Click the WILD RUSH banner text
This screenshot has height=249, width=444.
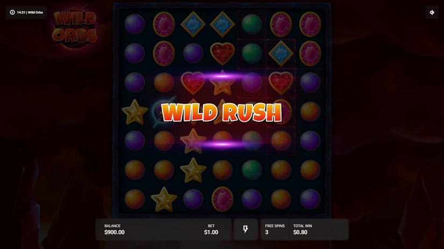point(222,112)
